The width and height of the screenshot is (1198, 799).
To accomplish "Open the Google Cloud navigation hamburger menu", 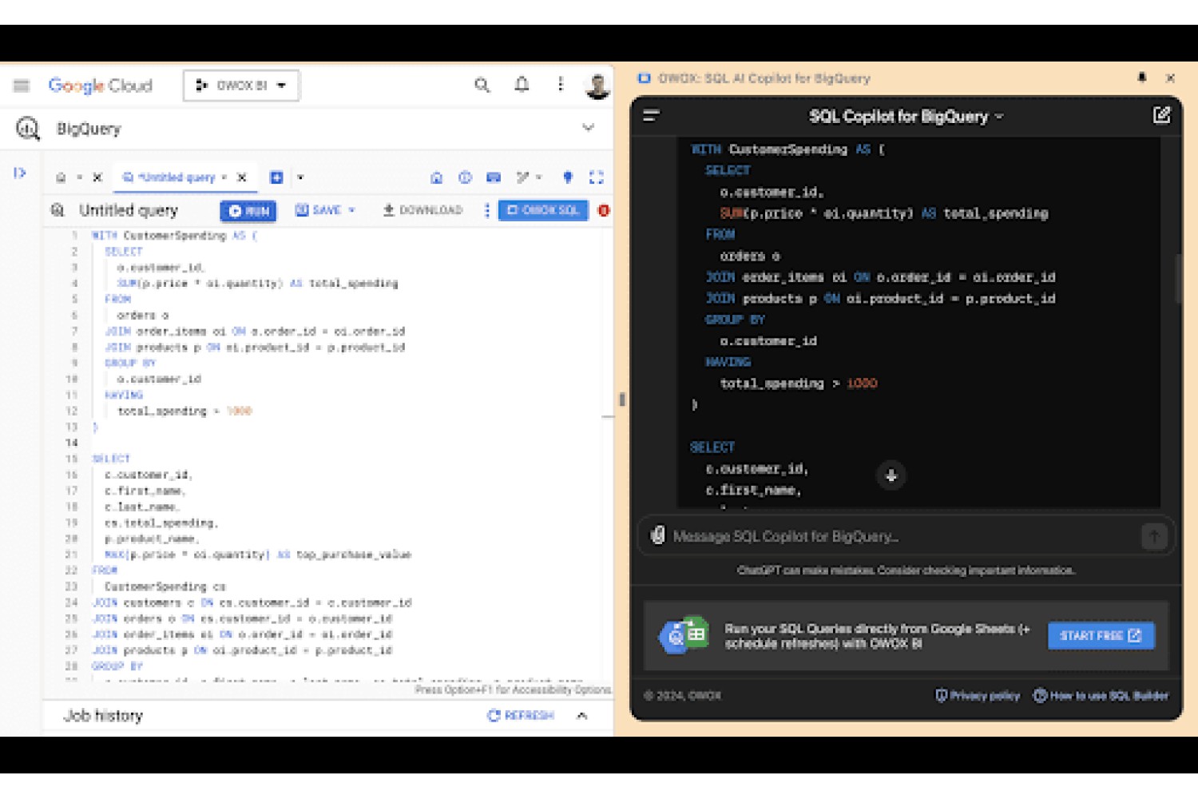I will (22, 85).
